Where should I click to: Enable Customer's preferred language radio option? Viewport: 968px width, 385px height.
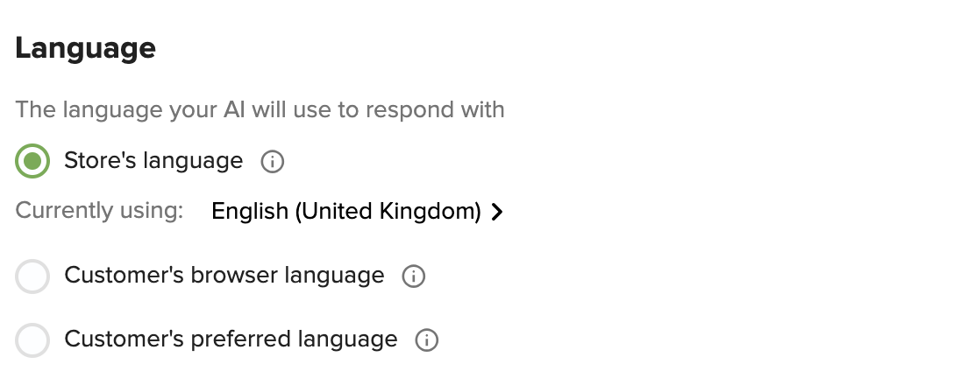tap(32, 340)
